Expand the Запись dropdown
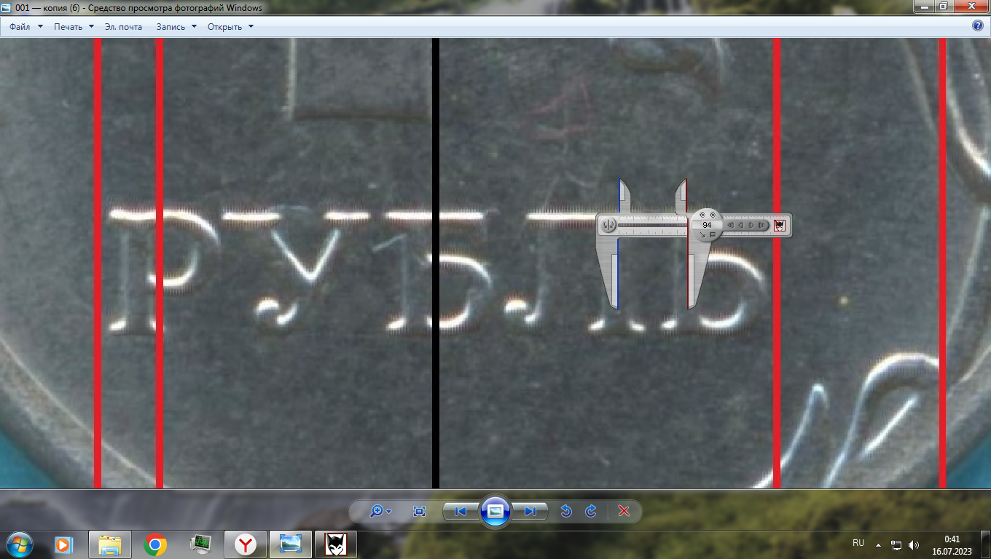This screenshot has width=991, height=559. coord(176,27)
